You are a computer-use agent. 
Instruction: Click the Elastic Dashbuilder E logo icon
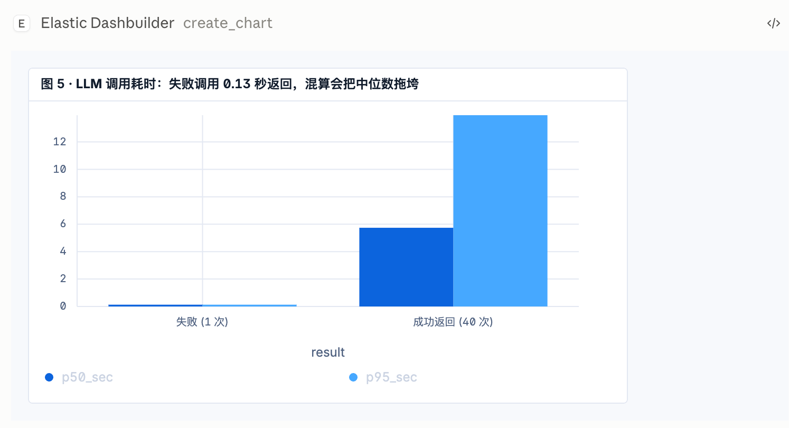pyautogui.click(x=22, y=23)
